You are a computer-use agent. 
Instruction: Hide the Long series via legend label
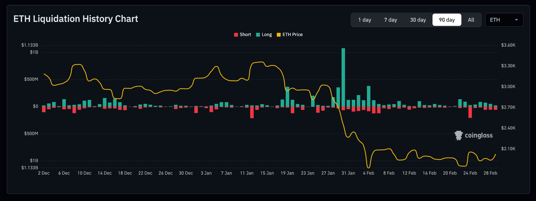[267, 35]
